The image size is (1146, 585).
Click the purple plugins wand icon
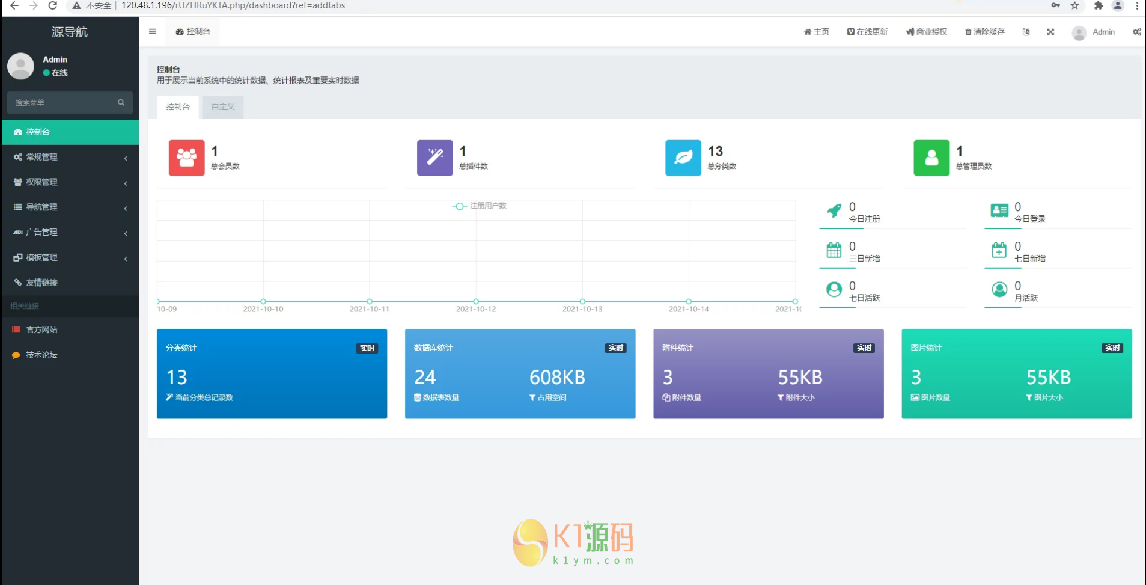pyautogui.click(x=434, y=158)
